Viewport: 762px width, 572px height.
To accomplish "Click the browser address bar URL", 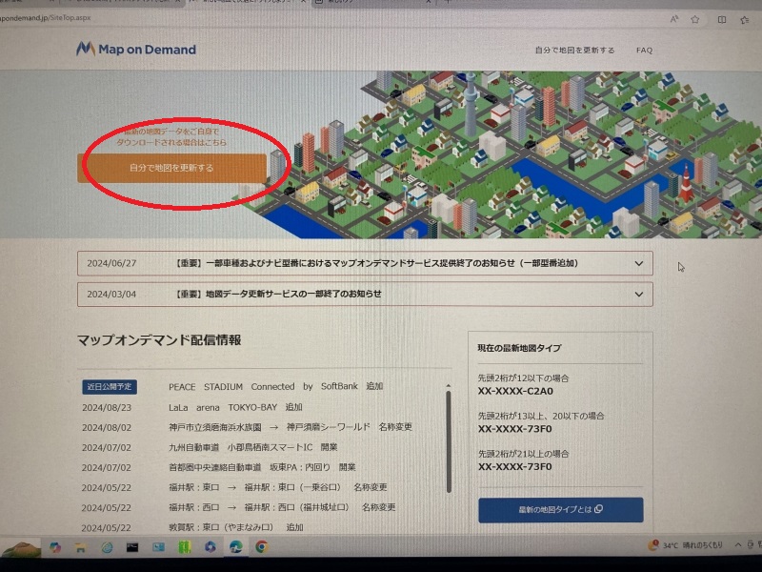I will [45, 17].
